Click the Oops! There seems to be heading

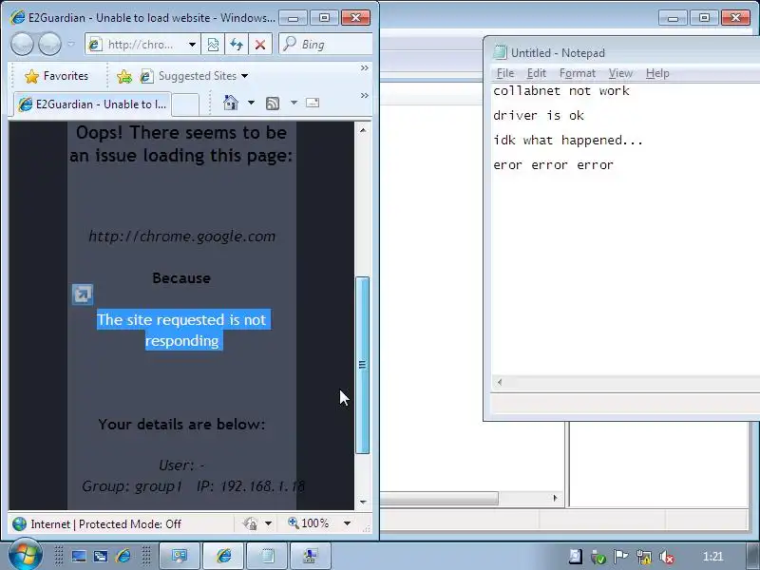(x=181, y=132)
